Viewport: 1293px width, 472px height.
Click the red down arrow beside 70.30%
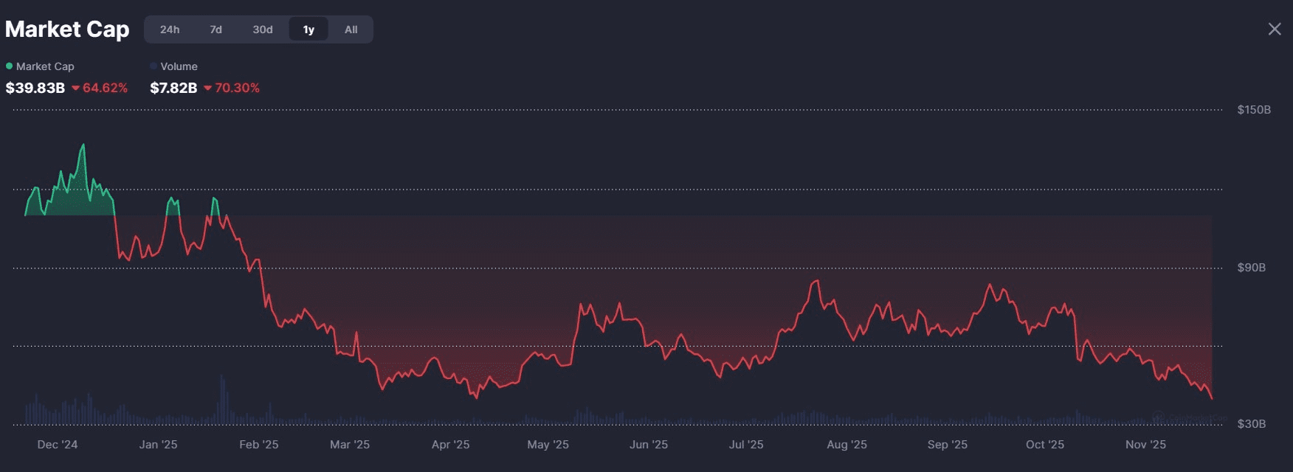[208, 88]
